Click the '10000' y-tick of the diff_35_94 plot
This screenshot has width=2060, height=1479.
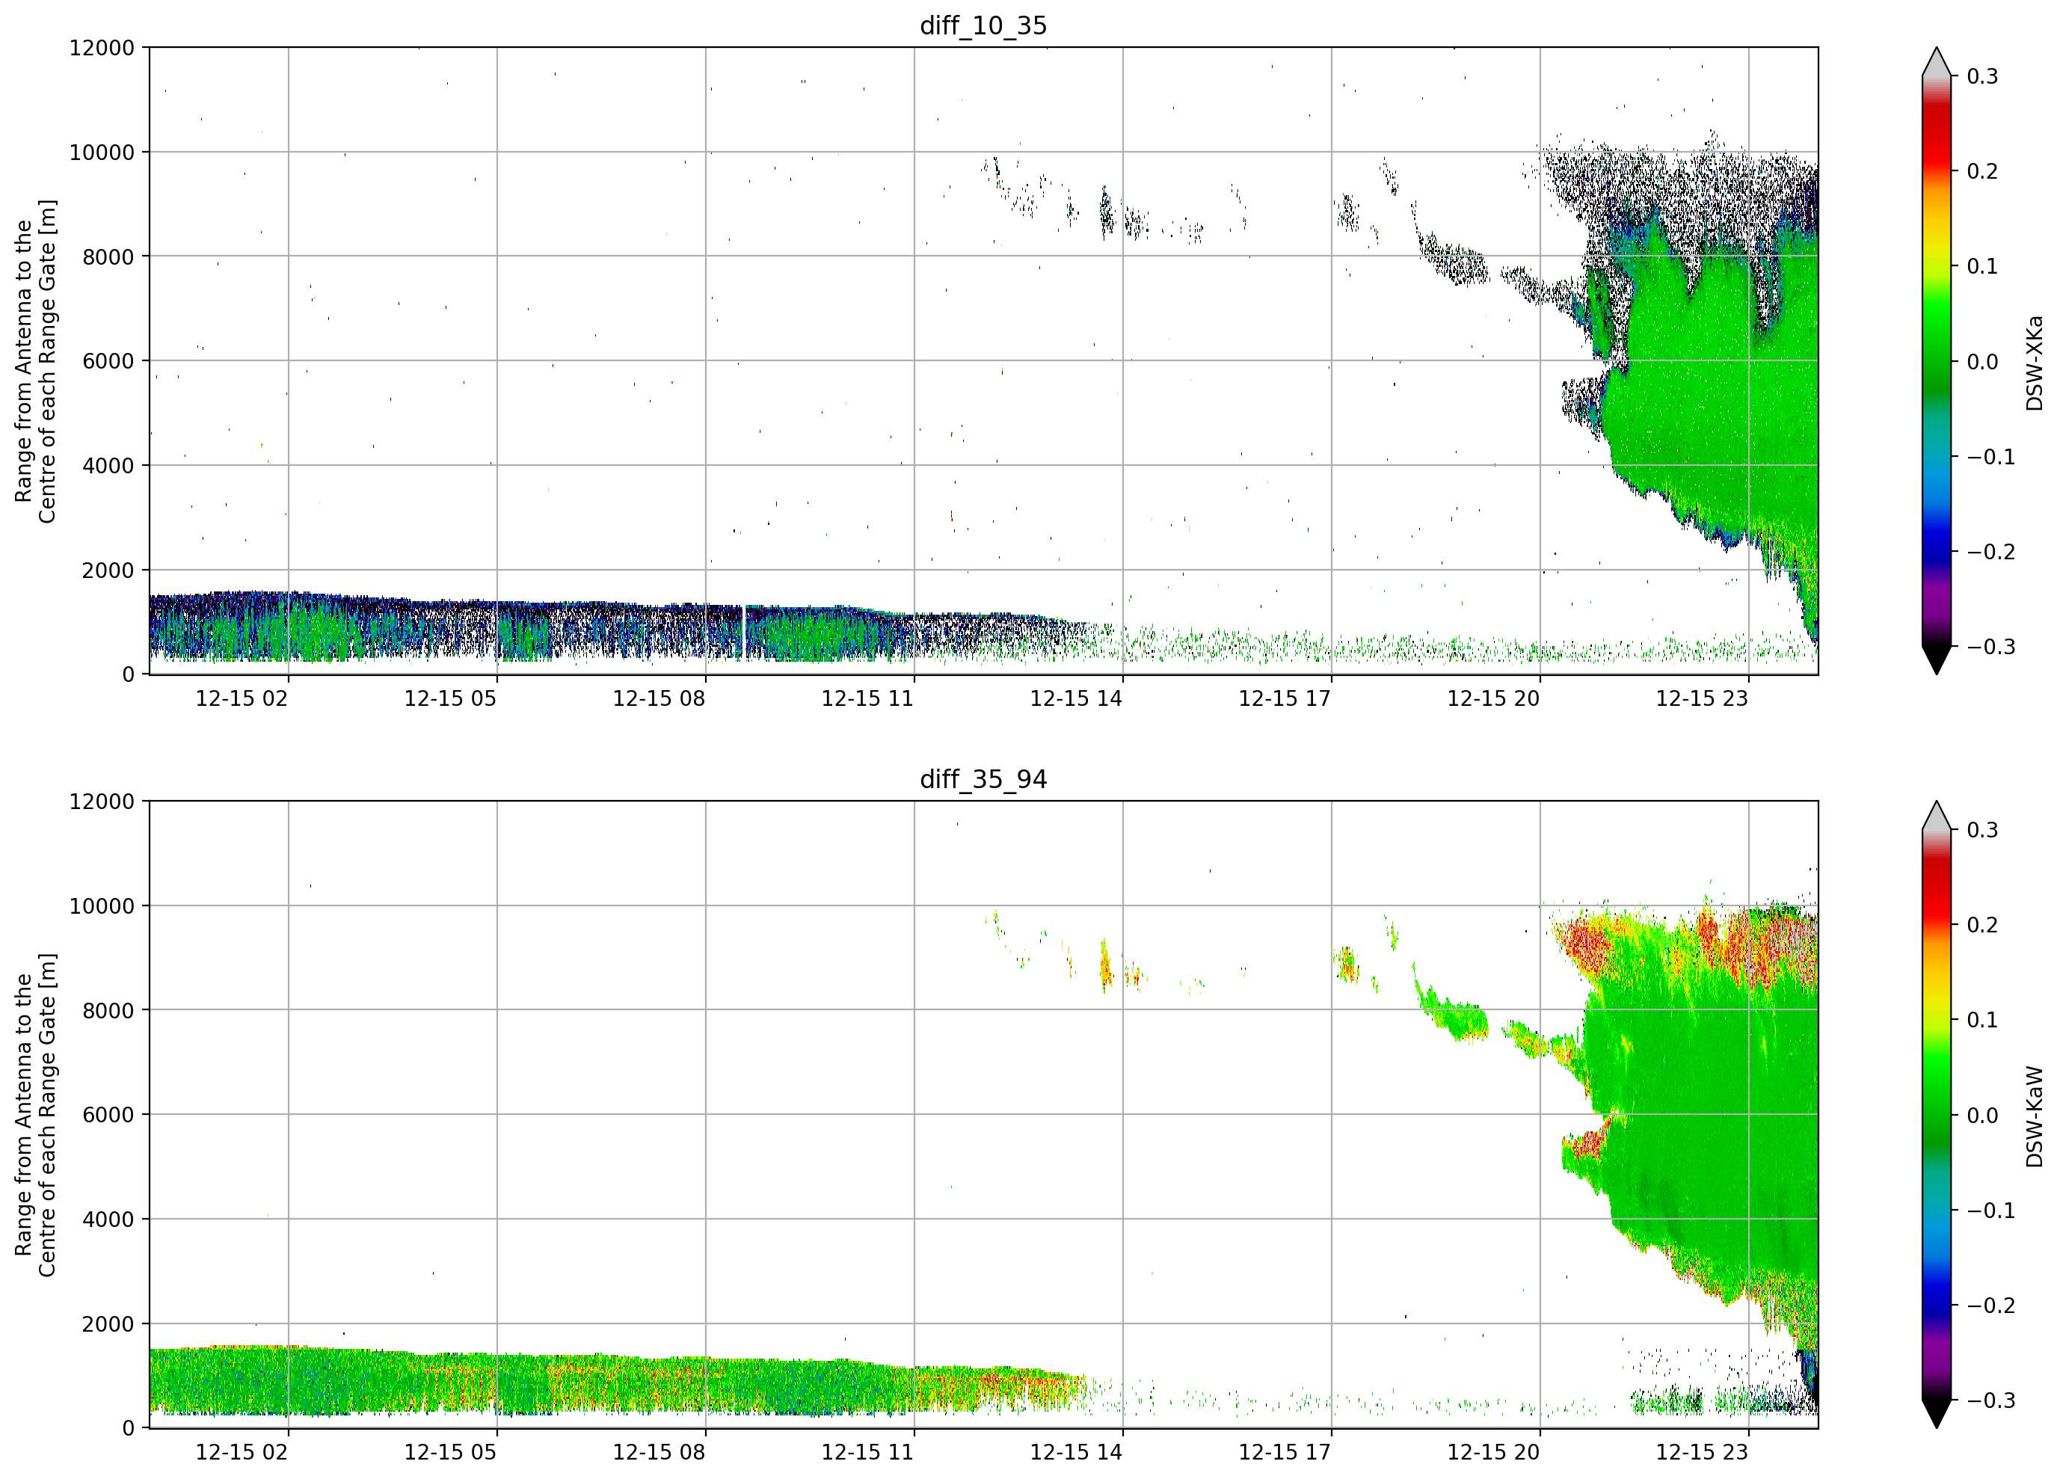(102, 905)
